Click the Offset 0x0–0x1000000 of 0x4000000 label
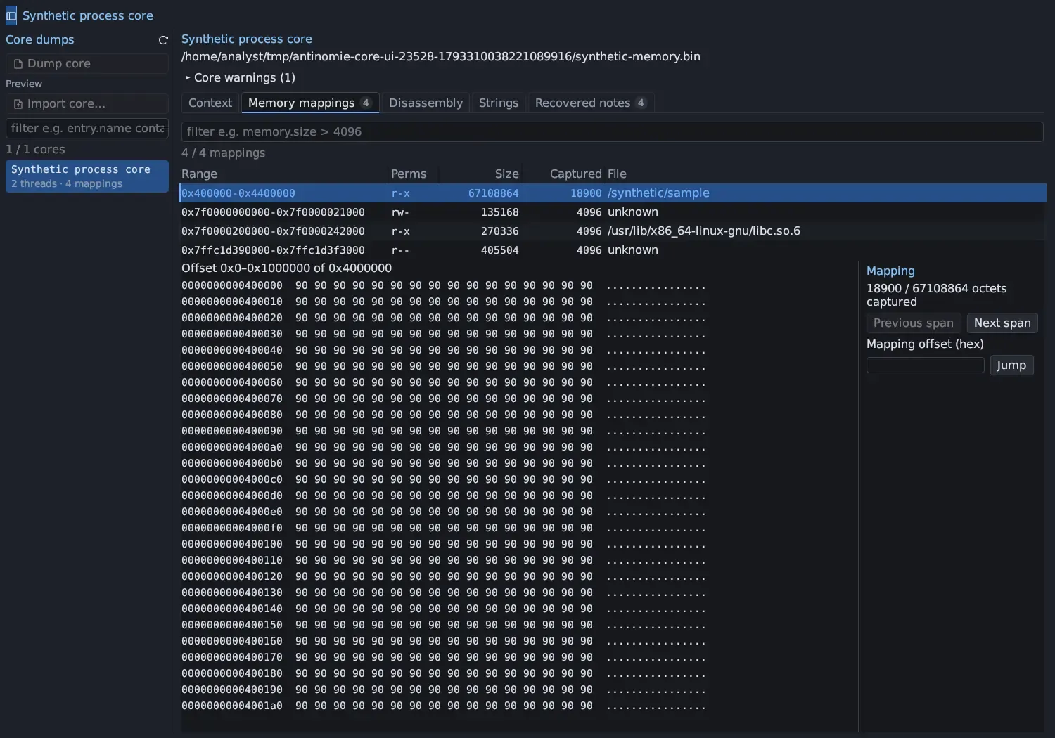The width and height of the screenshot is (1055, 738). pyautogui.click(x=286, y=268)
